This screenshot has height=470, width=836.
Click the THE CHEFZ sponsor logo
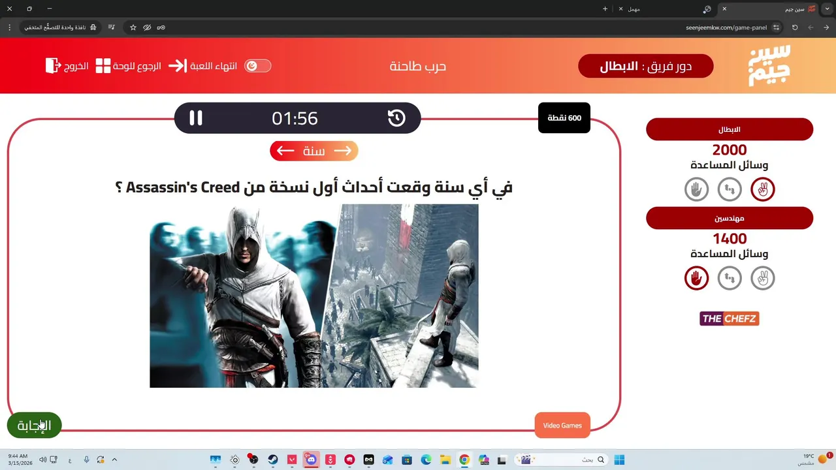pos(730,319)
